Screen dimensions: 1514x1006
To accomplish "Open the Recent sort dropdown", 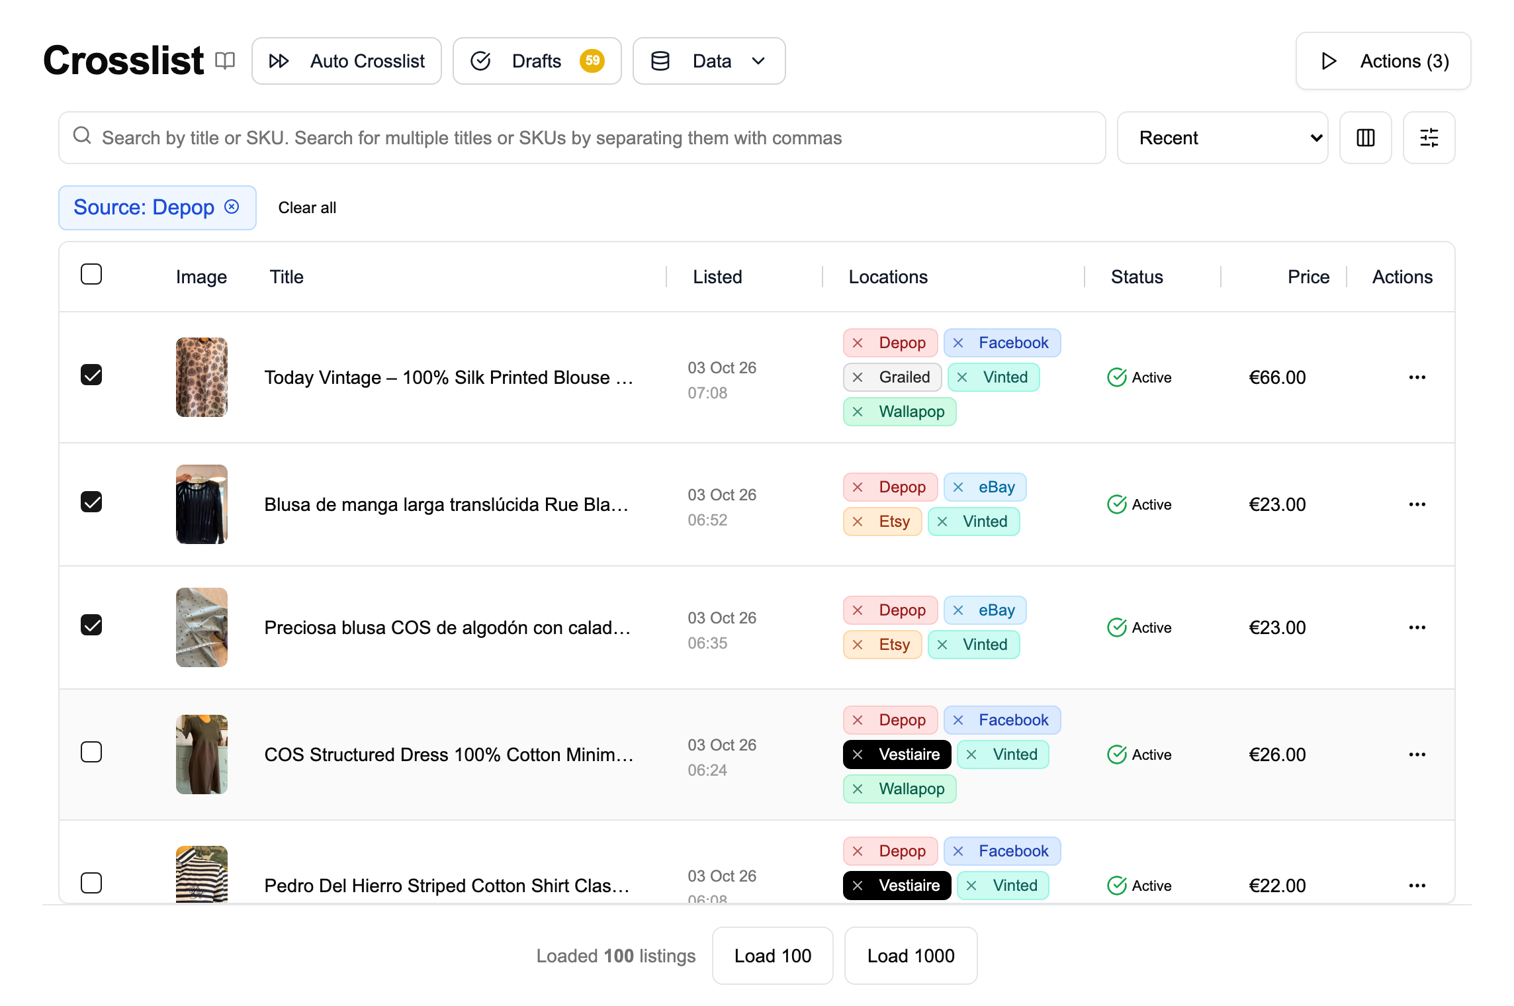I will 1222,138.
